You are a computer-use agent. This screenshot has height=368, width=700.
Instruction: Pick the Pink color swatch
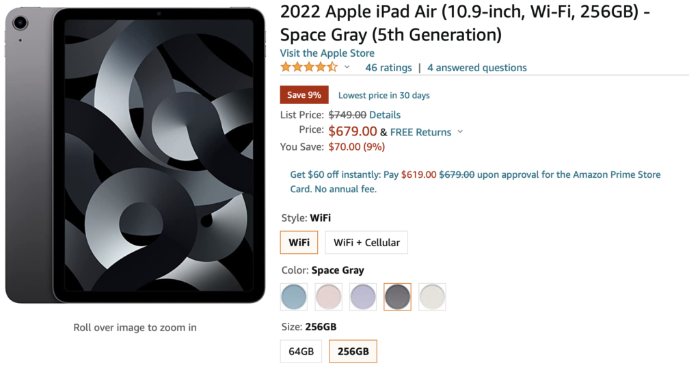click(329, 297)
